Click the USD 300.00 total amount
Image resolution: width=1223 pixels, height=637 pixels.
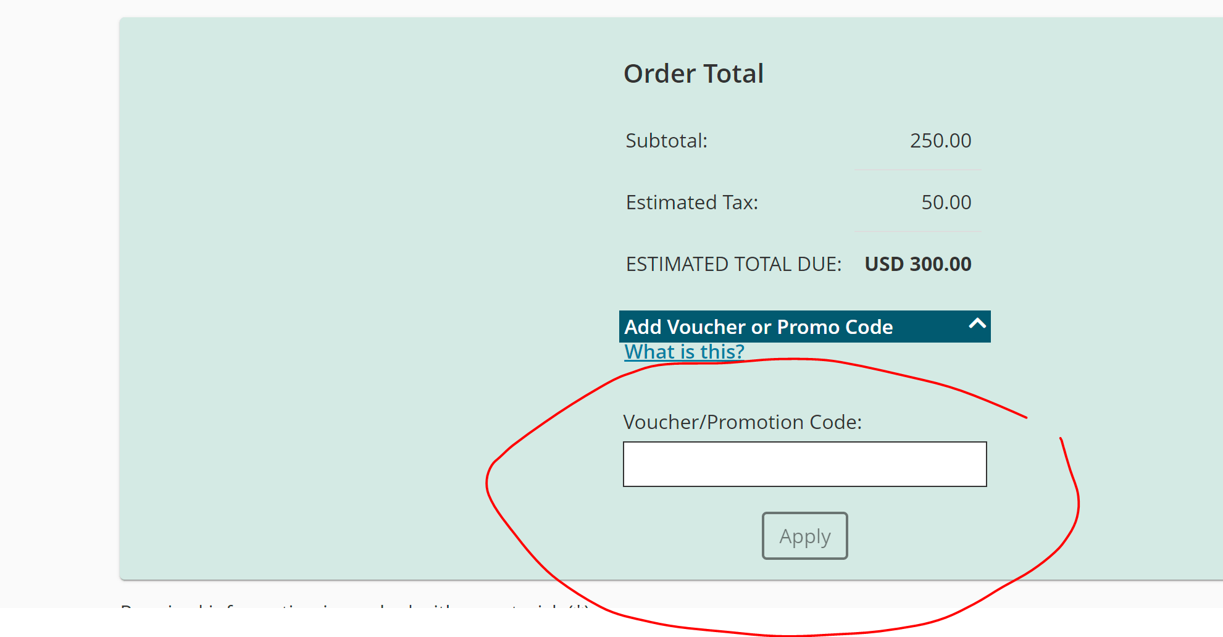[x=918, y=264]
